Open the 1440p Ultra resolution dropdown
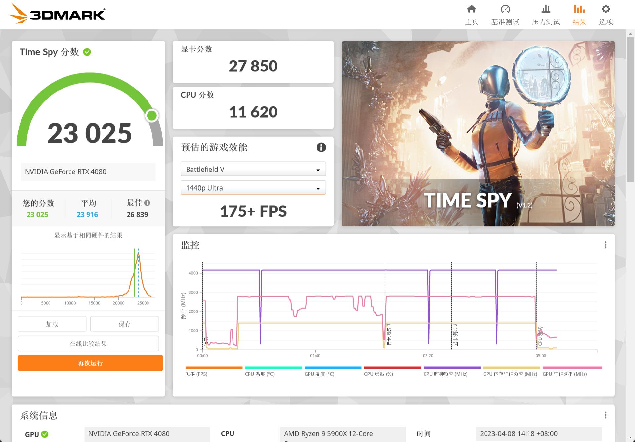This screenshot has width=635, height=442. click(253, 188)
